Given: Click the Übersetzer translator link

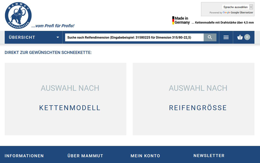Looking at the screenshot, I should point(242,13).
